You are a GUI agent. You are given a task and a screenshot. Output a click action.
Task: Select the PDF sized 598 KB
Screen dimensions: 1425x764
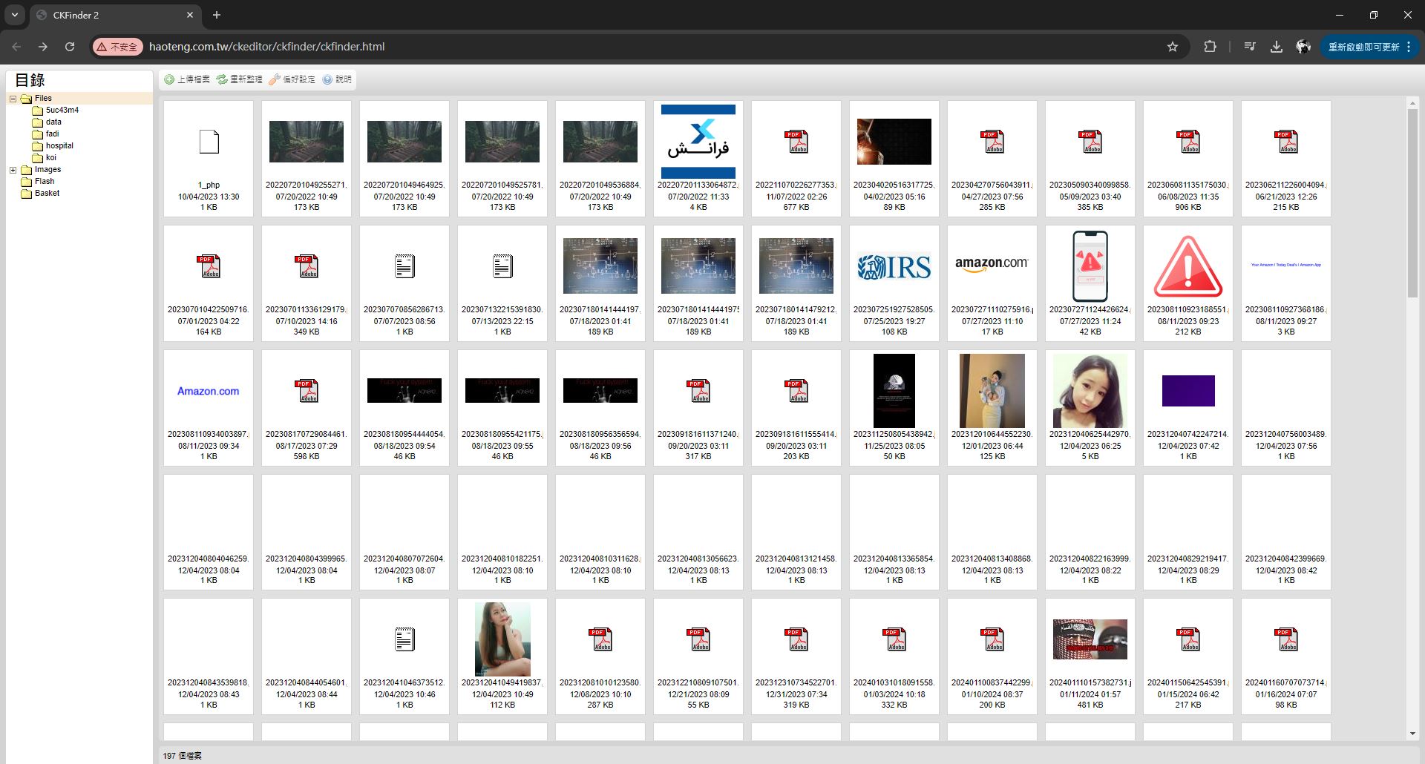[x=307, y=391]
